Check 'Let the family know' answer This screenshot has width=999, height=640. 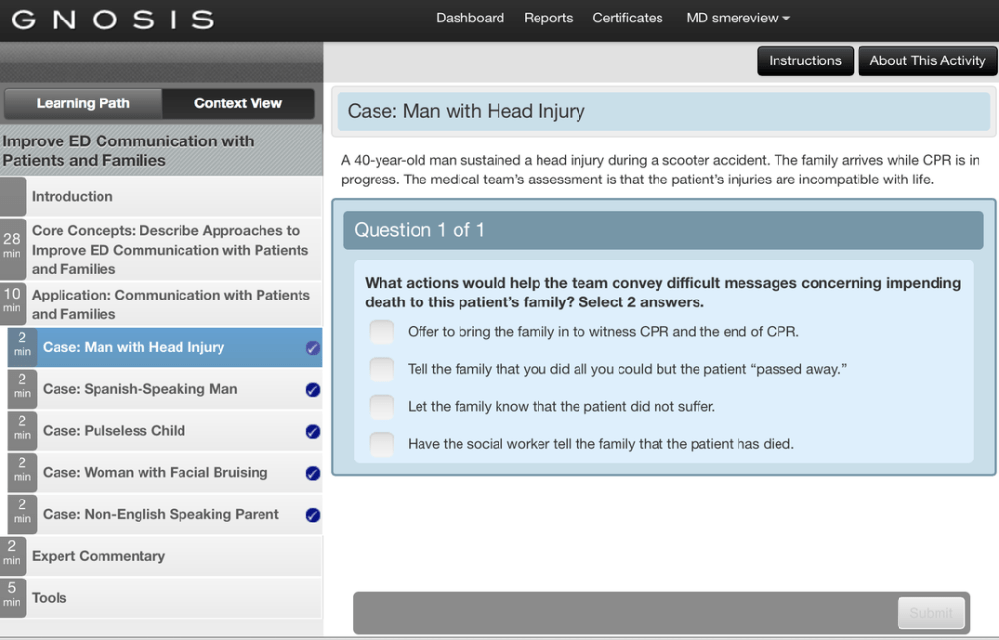click(381, 407)
